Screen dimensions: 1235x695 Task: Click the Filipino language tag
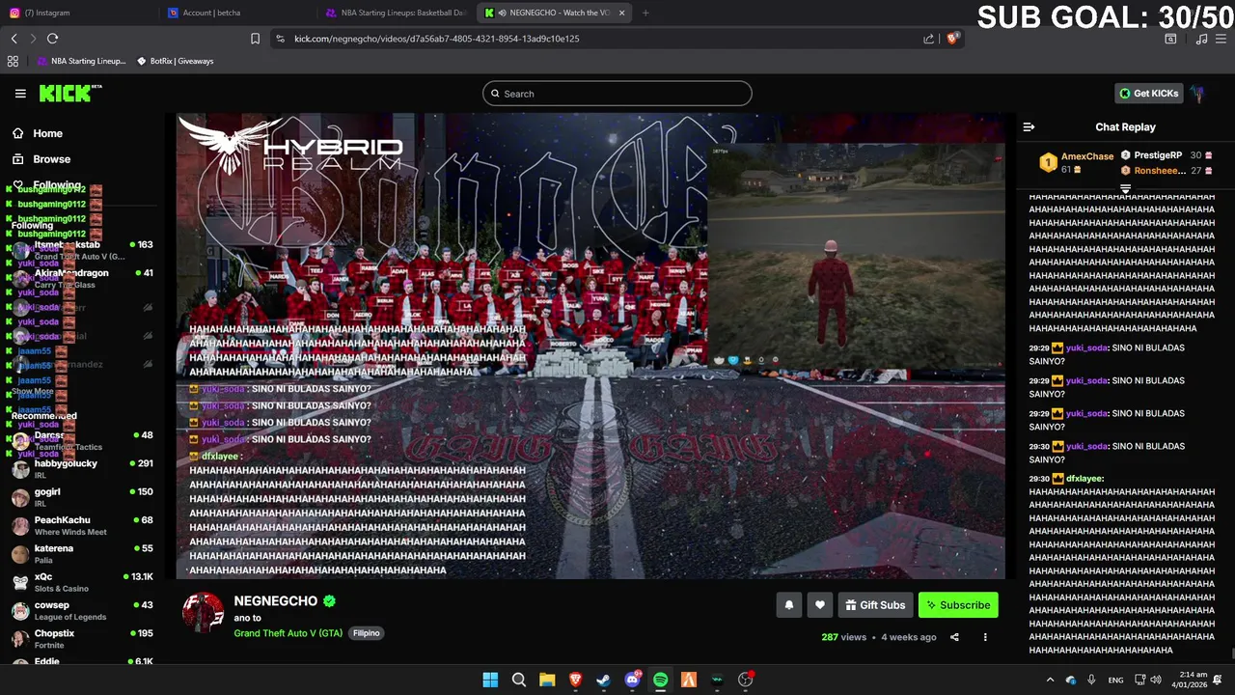coord(366,633)
